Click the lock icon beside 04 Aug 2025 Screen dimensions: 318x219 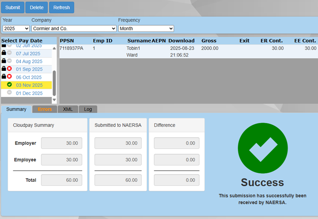pyautogui.click(x=4, y=61)
